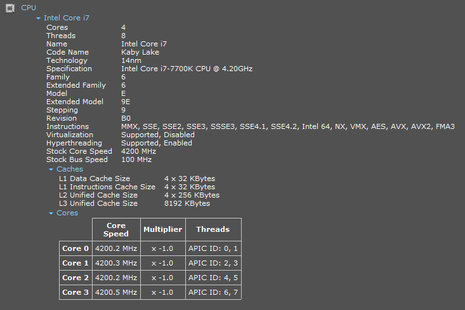Open the CPU section heading
This screenshot has width=465, height=310.
(29, 8)
